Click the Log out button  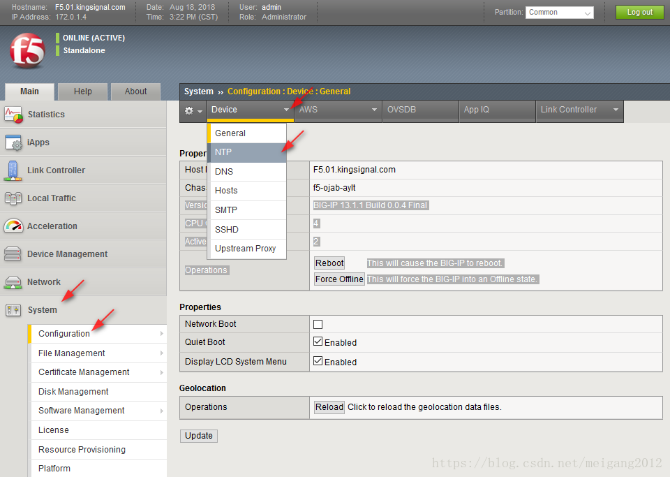pos(640,12)
